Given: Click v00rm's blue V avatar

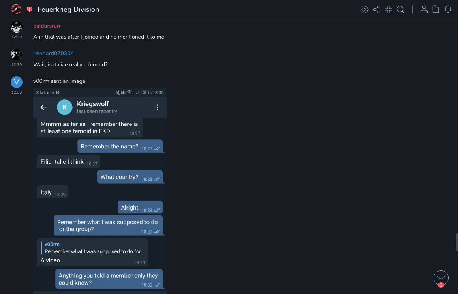Looking at the screenshot, I should click(16, 82).
